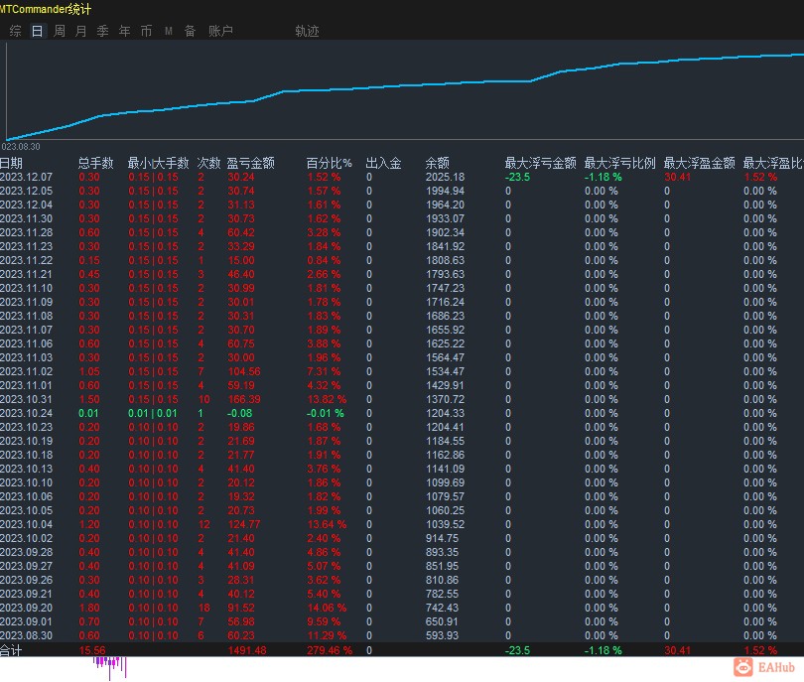Switch to the 综 summary tab

pyautogui.click(x=15, y=32)
